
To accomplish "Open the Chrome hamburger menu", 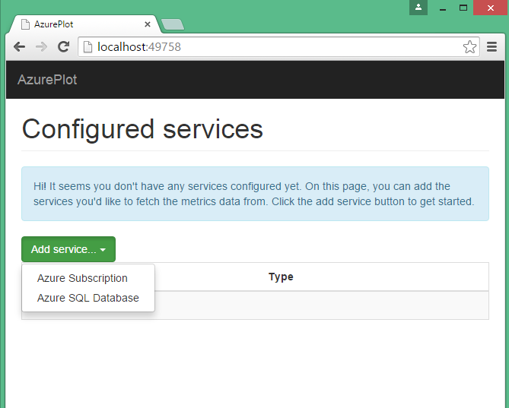I will click(492, 47).
